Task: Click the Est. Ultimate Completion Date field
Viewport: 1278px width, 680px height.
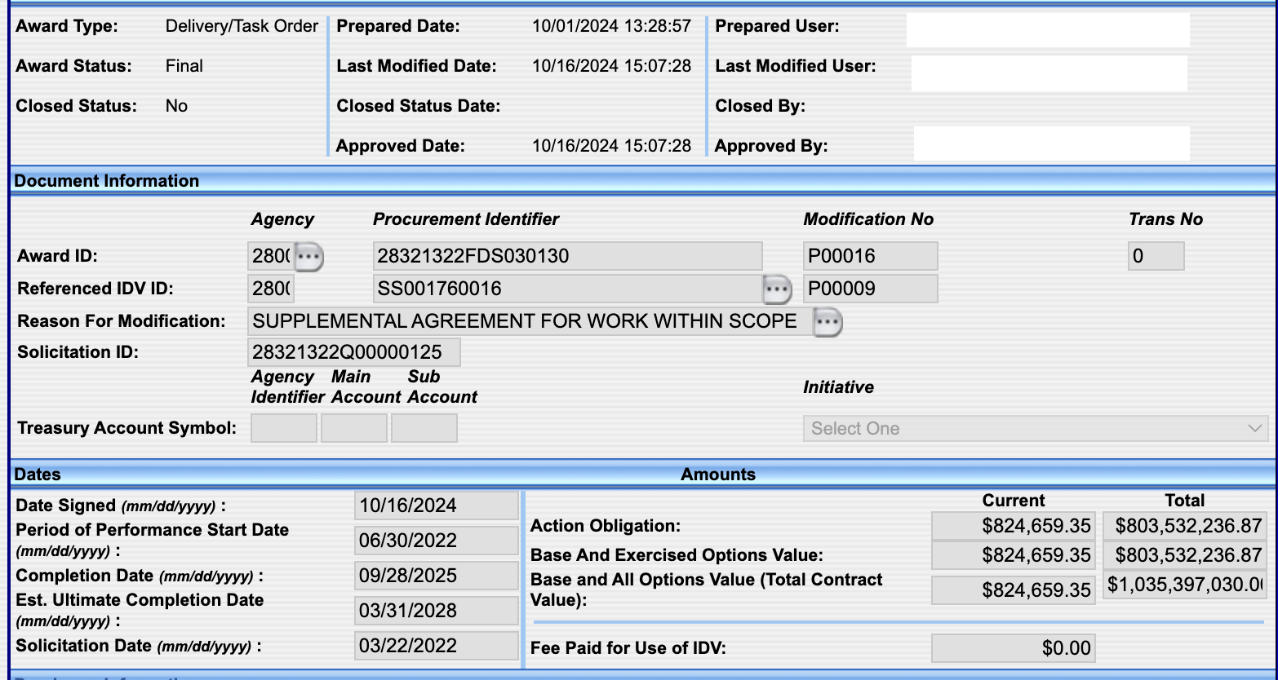Action: point(437,611)
